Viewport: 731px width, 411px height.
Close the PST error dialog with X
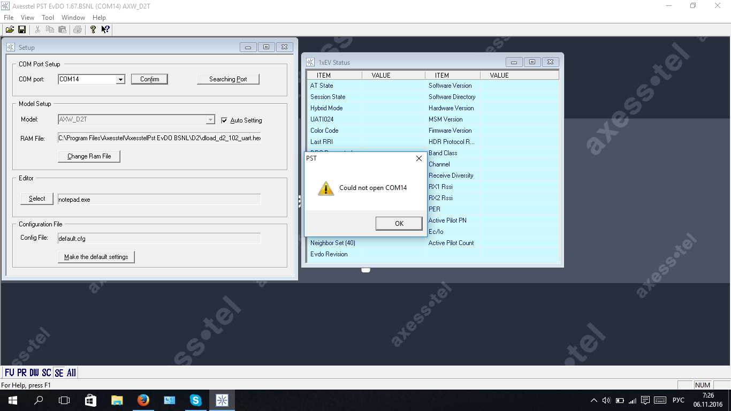click(x=419, y=158)
